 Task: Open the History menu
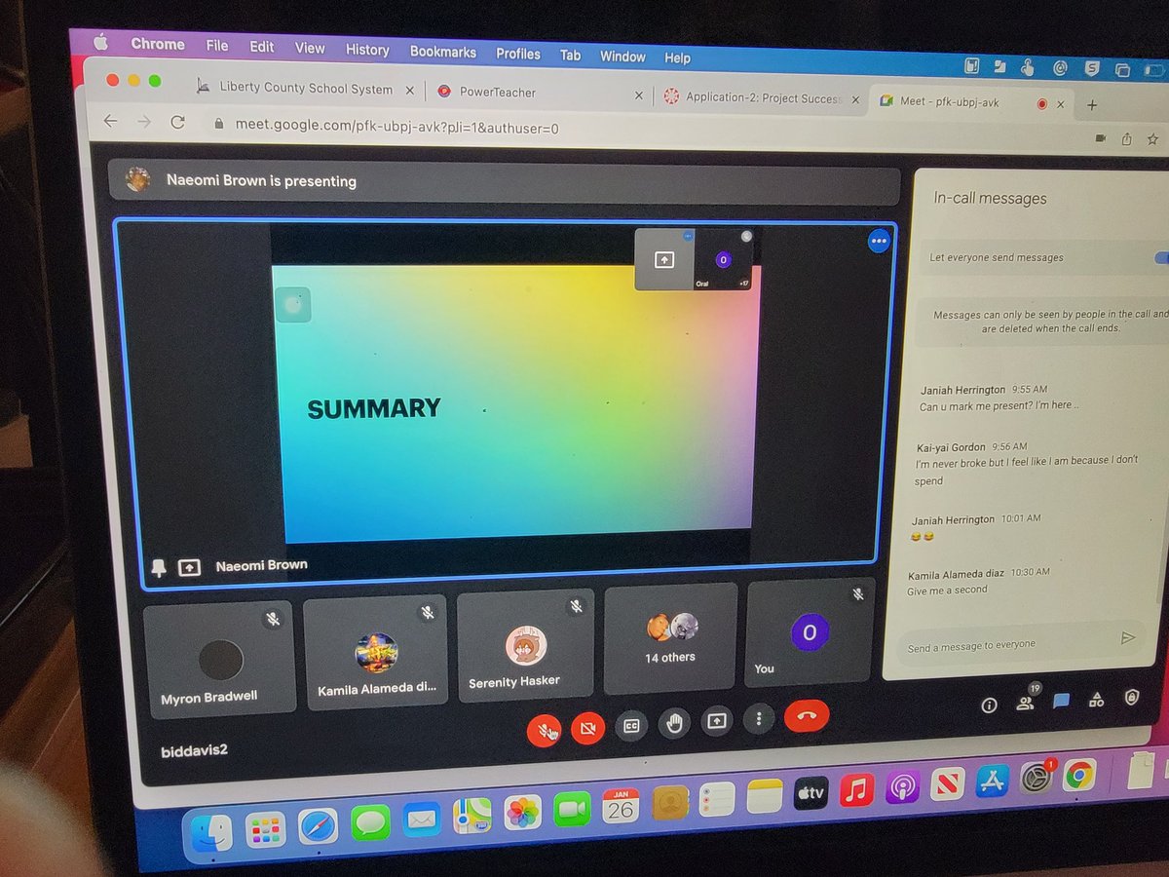[x=367, y=50]
